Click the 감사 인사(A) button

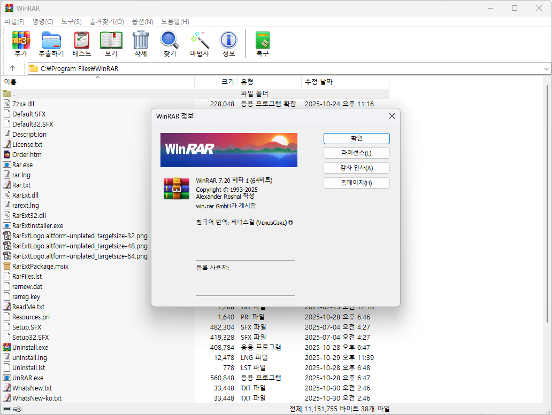[x=357, y=168]
